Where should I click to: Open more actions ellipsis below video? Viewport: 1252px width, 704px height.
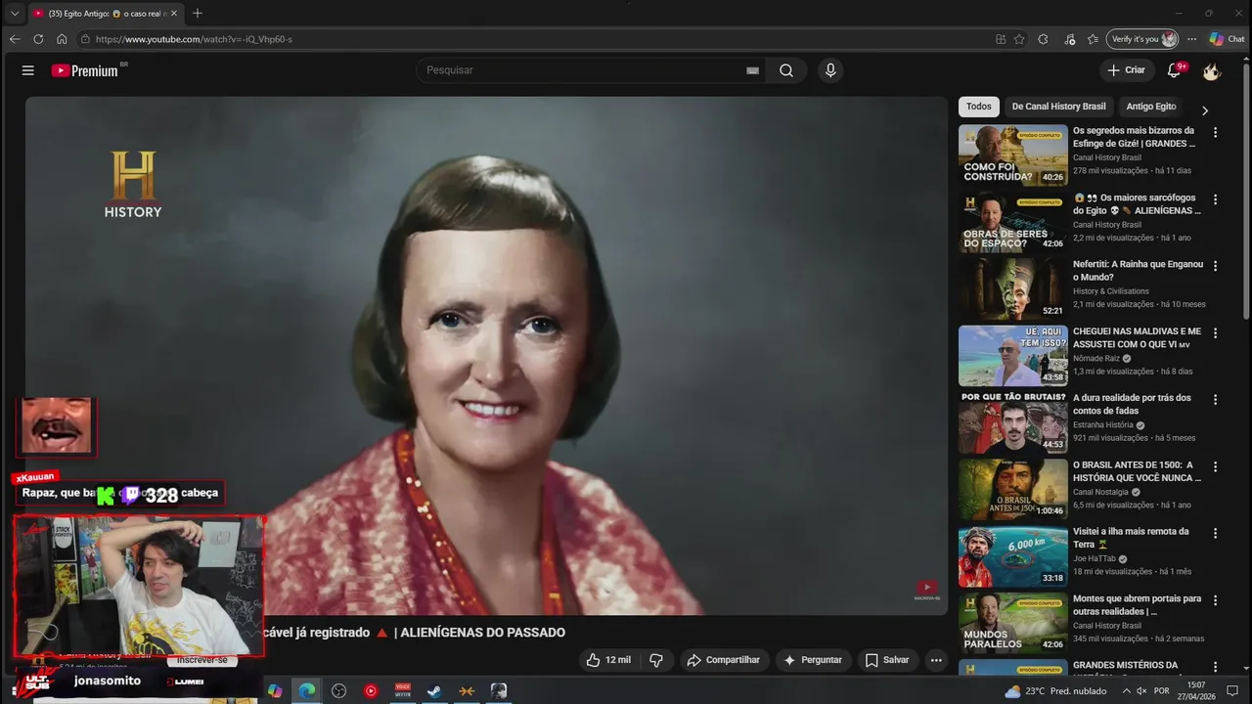click(936, 660)
